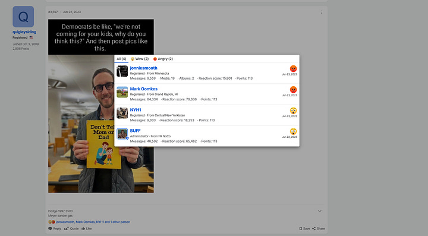This screenshot has width=428, height=236.
Task: Click 'Dodge 1997 3500' signature text
Action: click(60, 211)
